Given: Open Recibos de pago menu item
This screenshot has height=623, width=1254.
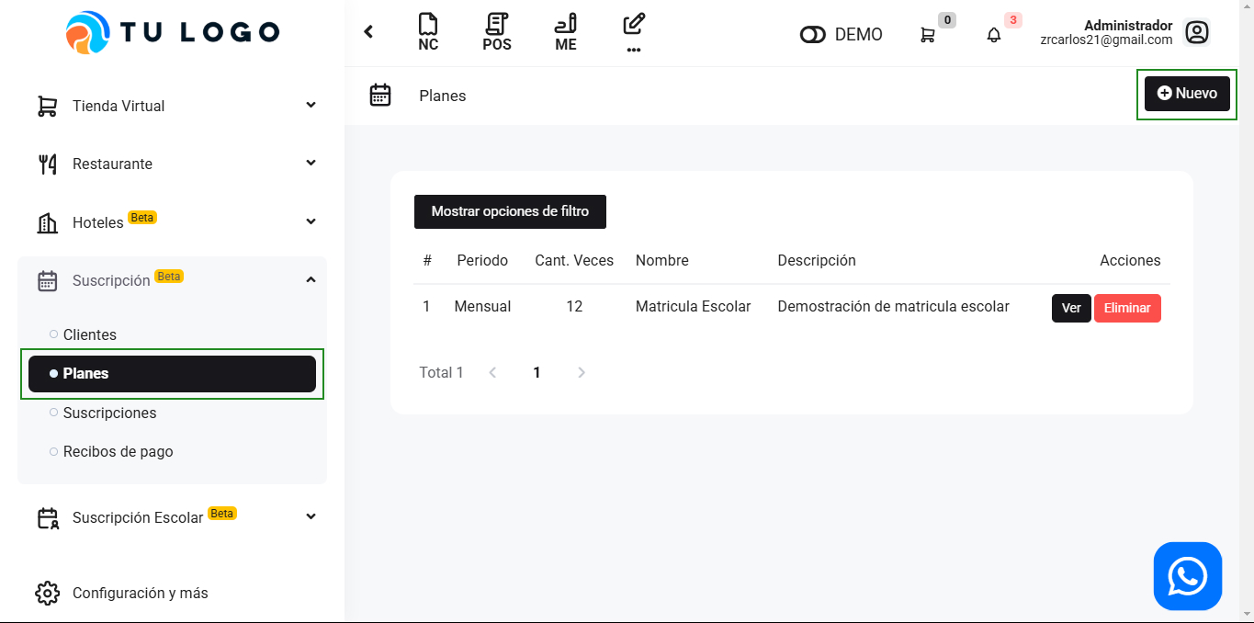Looking at the screenshot, I should click(x=118, y=451).
